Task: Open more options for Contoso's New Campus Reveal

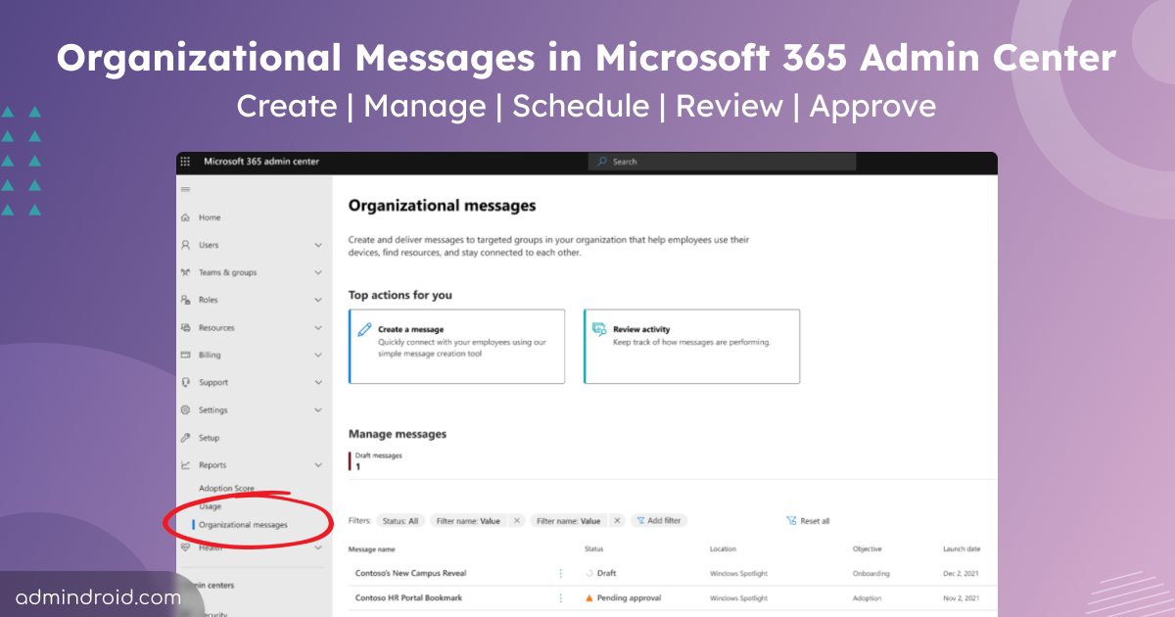Action: 560,573
